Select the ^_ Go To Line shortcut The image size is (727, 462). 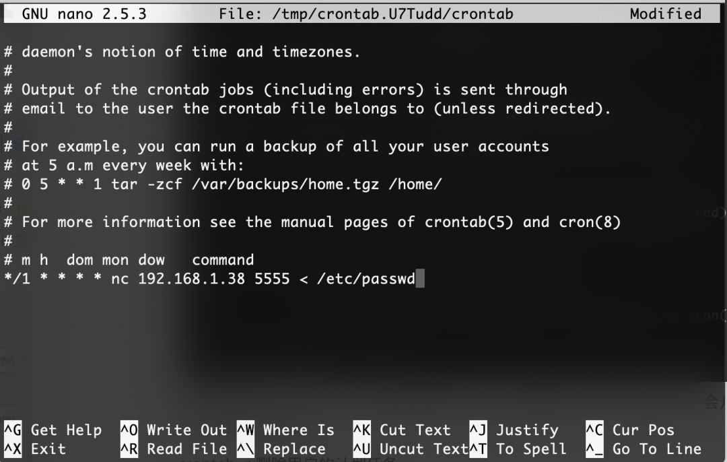click(x=644, y=449)
